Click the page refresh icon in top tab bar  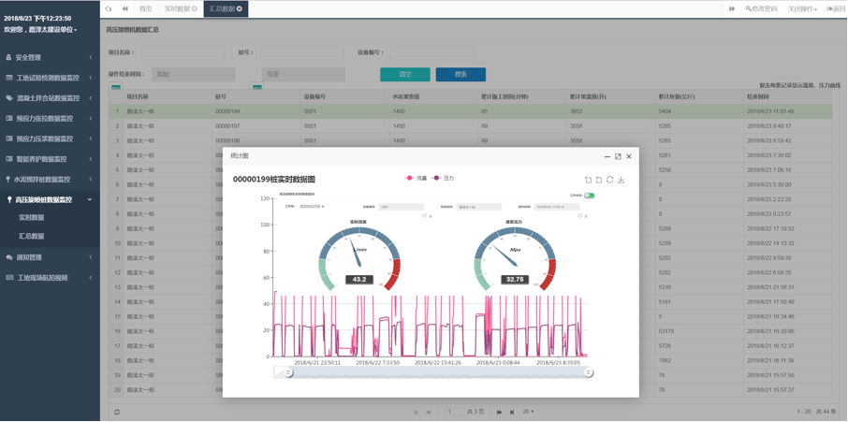pyautogui.click(x=109, y=8)
